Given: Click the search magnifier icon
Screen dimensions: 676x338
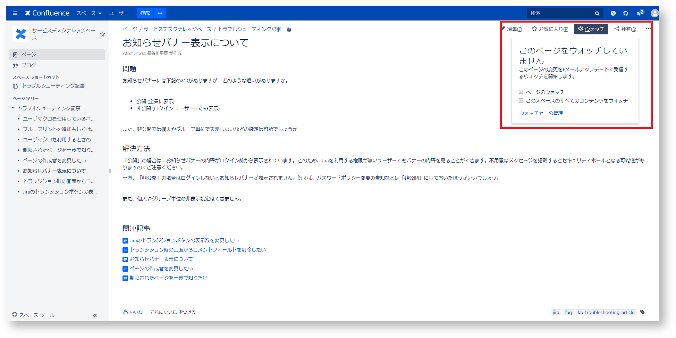Looking at the screenshot, I should point(597,14).
